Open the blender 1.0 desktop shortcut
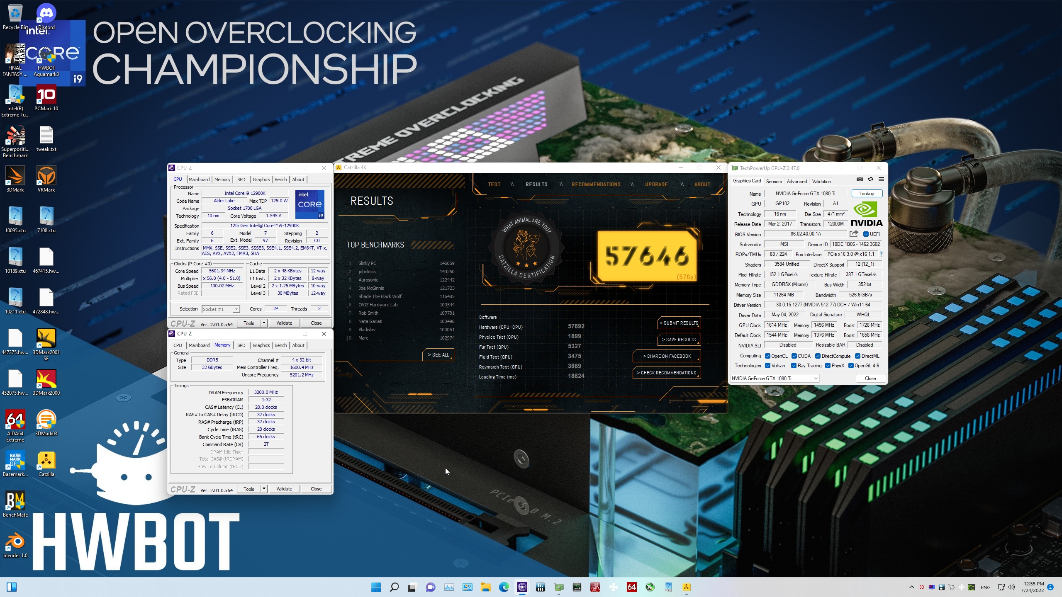Image resolution: width=1062 pixels, height=597 pixels. [x=15, y=545]
